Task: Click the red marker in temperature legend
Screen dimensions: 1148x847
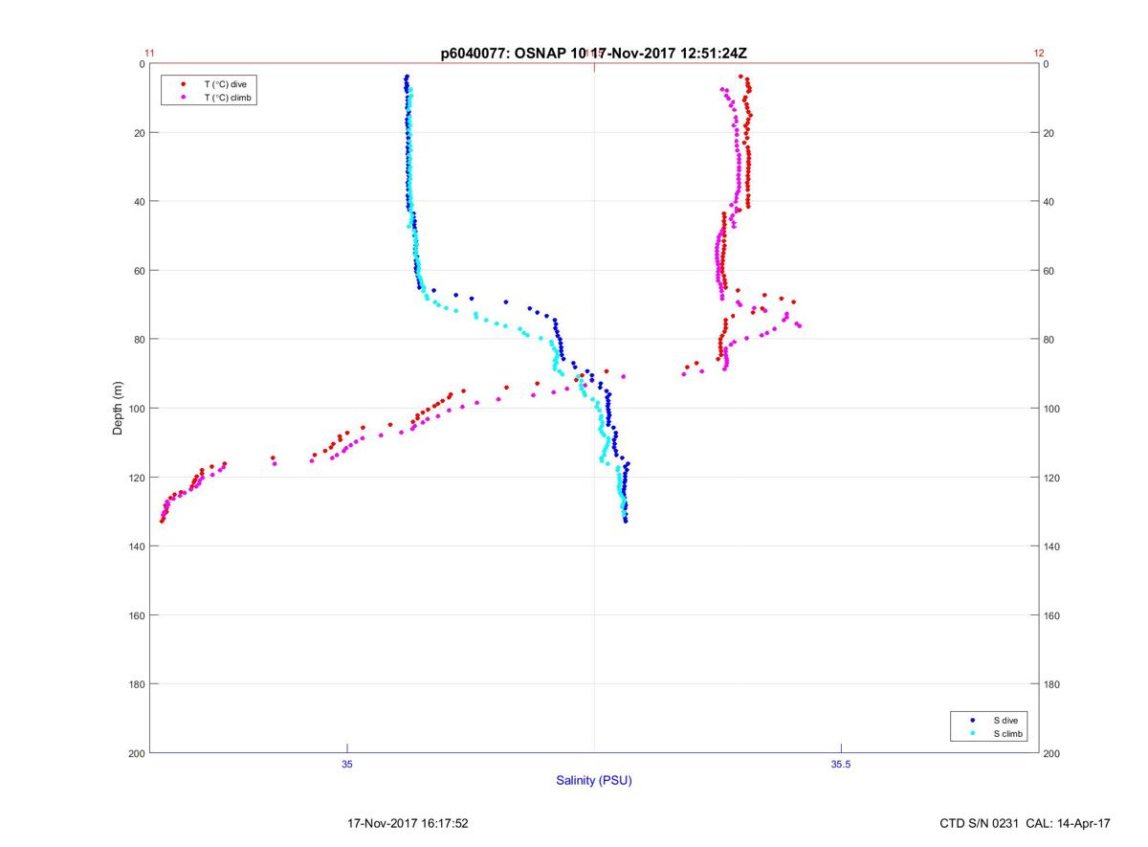Action: 183,84
